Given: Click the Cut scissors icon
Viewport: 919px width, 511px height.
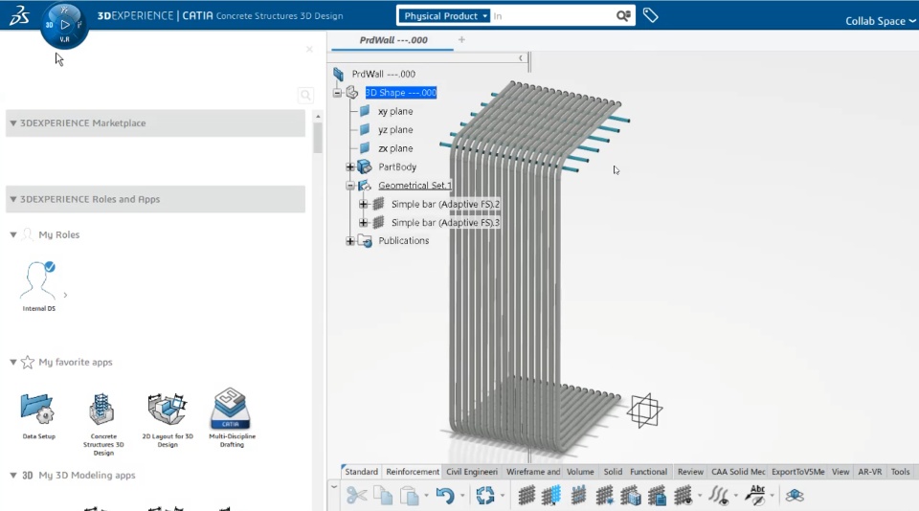Looking at the screenshot, I should pyautogui.click(x=356, y=495).
